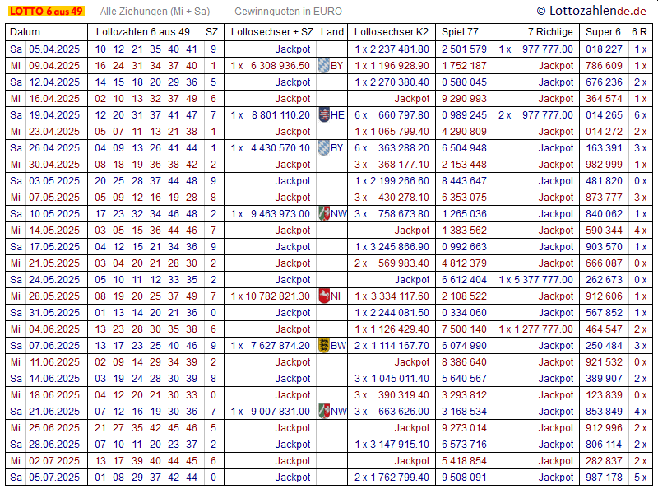Click the Bavaria flag in the 09.04.2025 row
658x494 pixels.
click(x=324, y=66)
